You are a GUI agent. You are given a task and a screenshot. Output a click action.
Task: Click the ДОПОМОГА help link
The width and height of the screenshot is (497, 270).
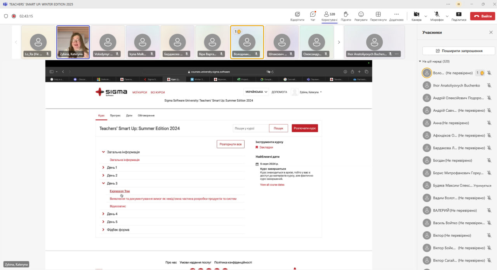279,92
